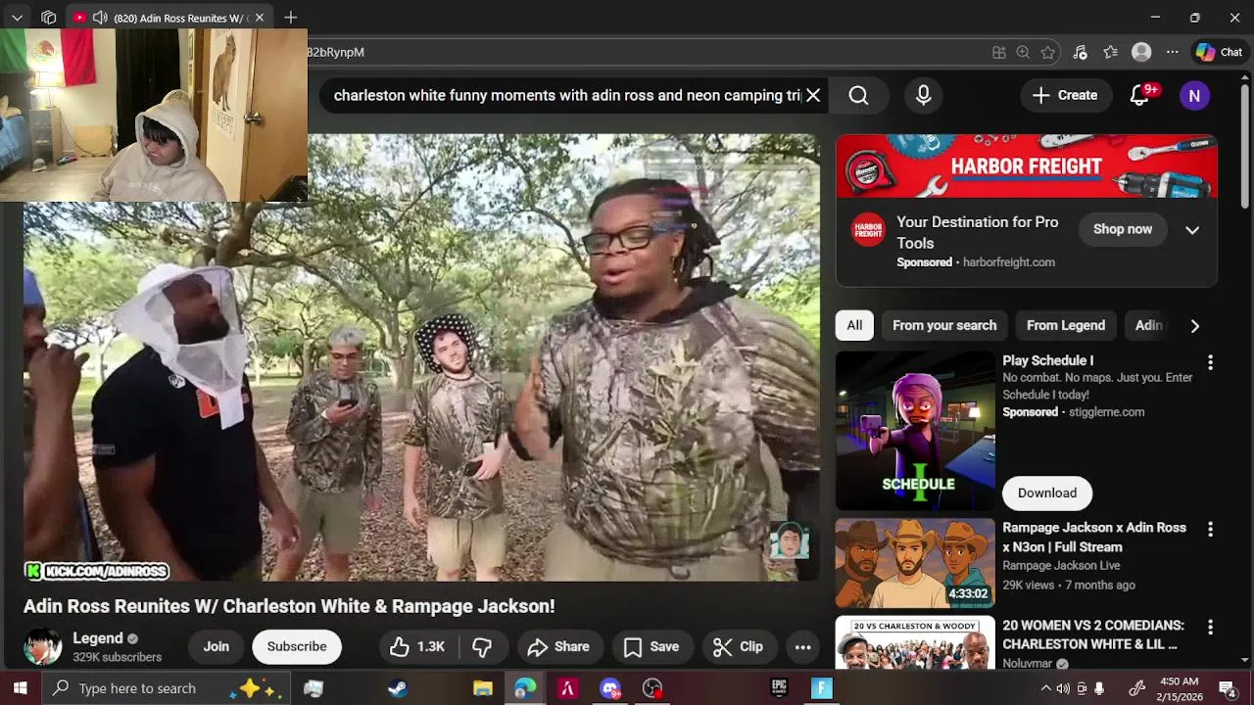
Task: Start voice search with the microphone icon
Action: 923,95
